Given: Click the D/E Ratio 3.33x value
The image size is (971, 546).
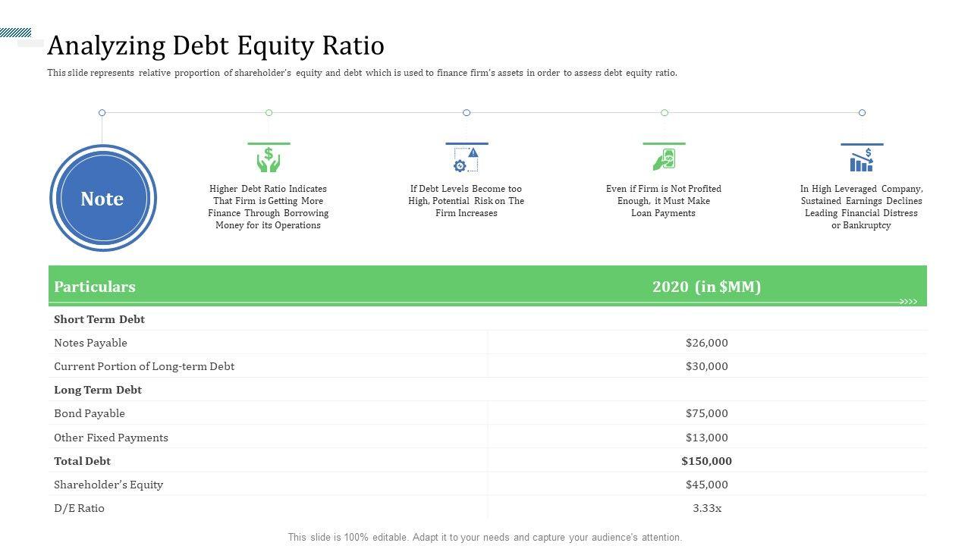Looking at the screenshot, I should [x=706, y=508].
